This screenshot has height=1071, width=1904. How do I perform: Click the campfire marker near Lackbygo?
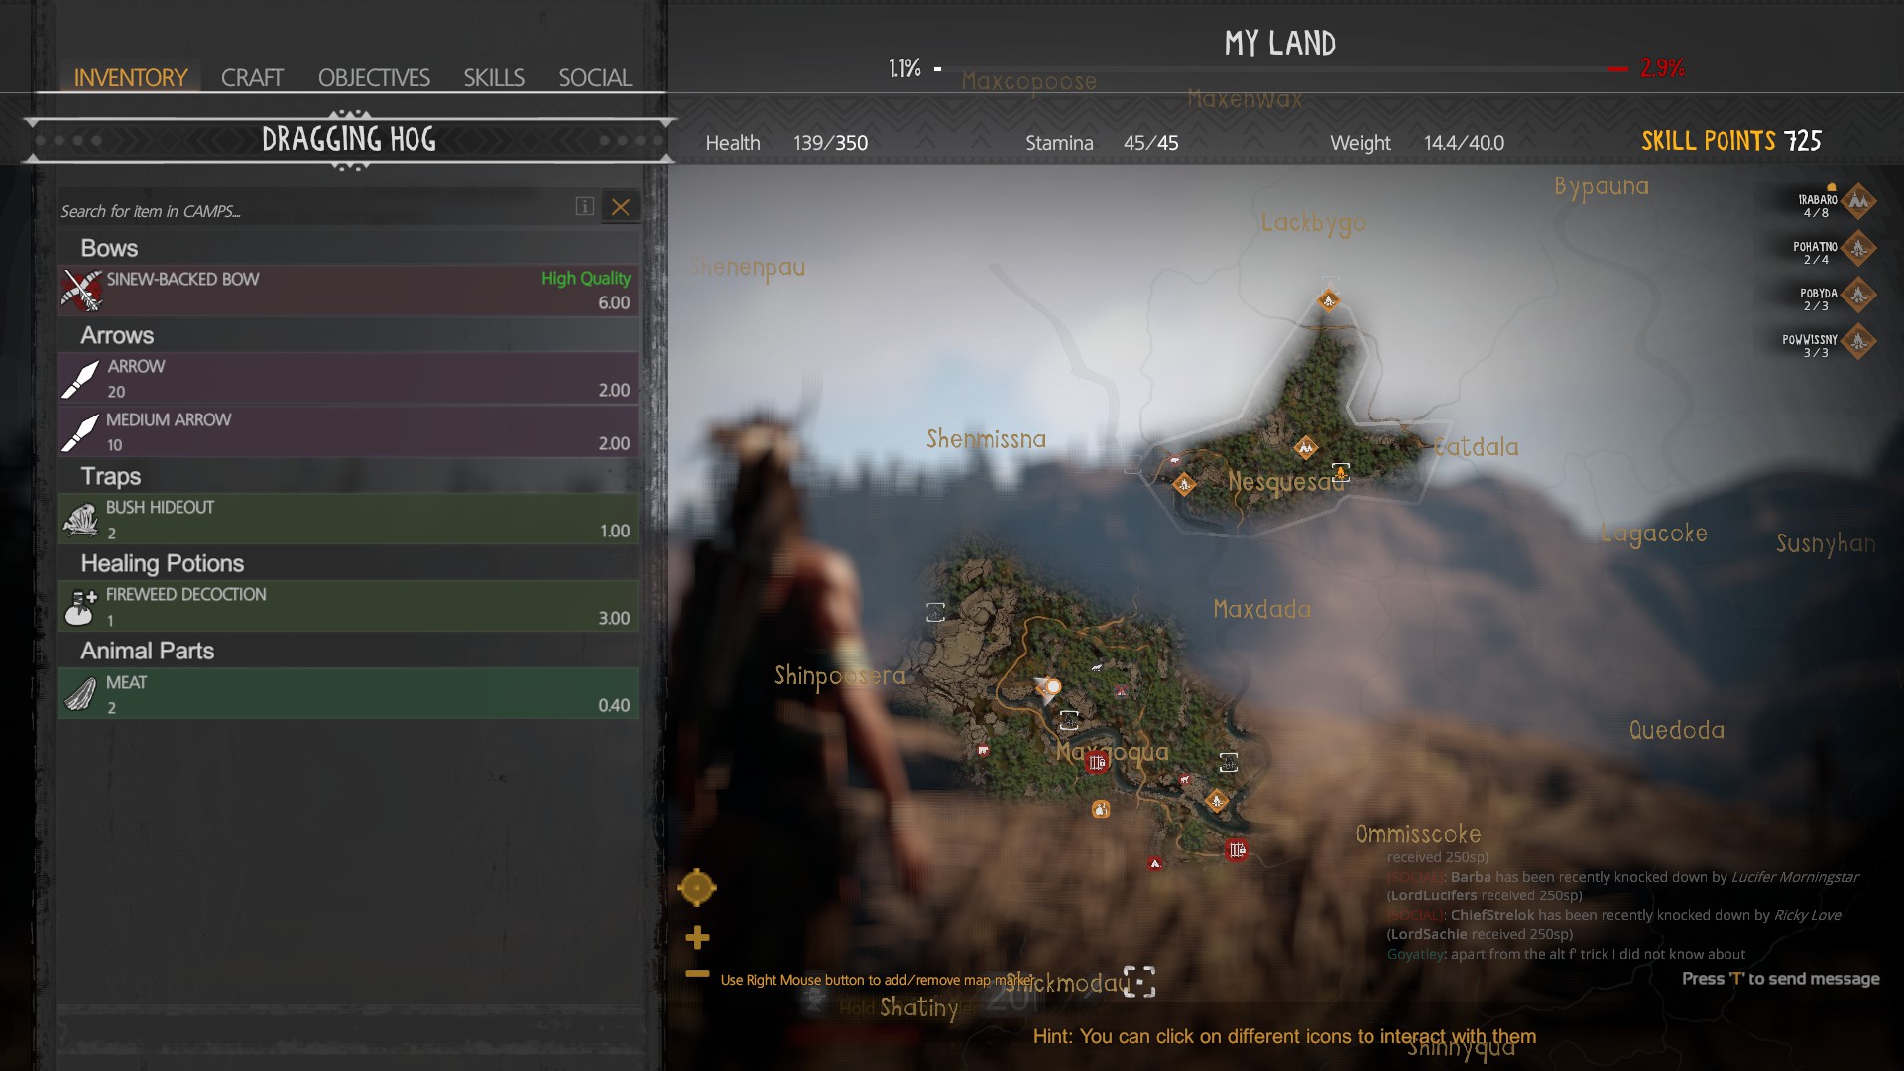tap(1329, 299)
